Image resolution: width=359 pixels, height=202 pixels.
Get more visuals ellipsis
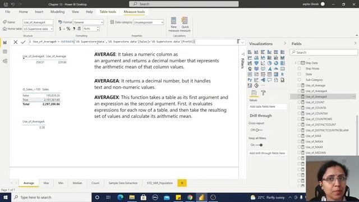pos(263,85)
